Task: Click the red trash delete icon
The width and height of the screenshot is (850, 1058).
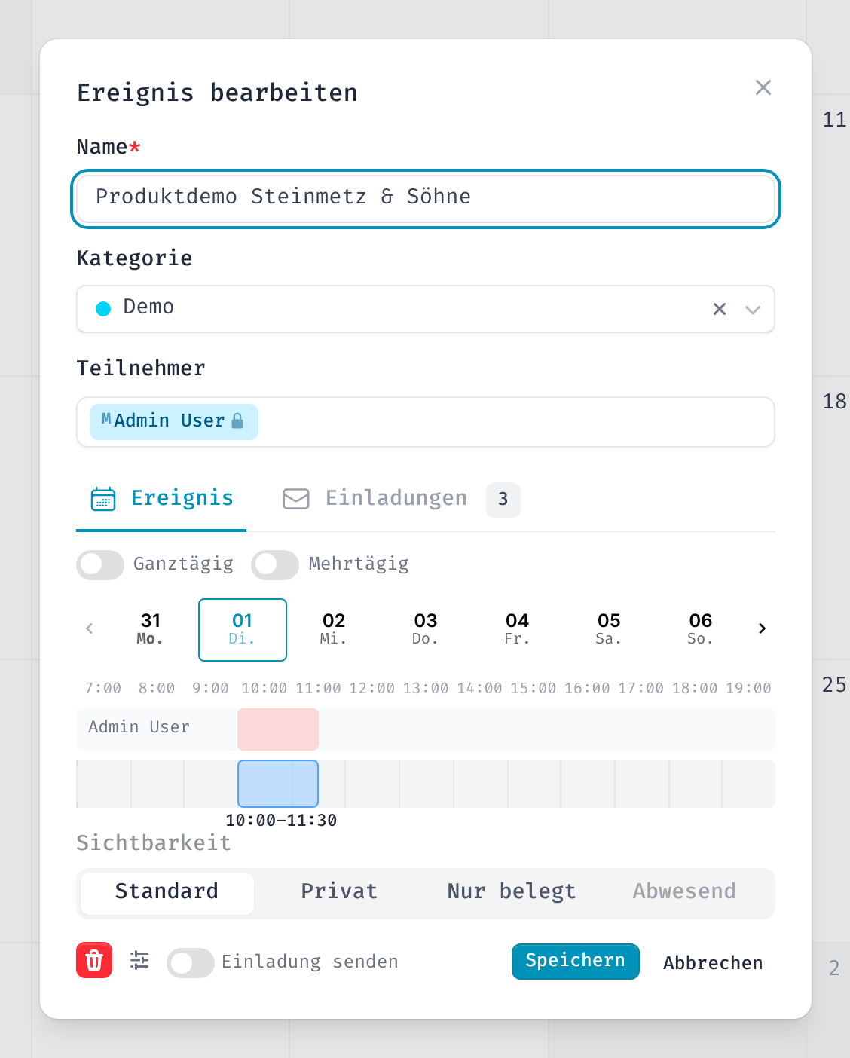Action: 94,960
